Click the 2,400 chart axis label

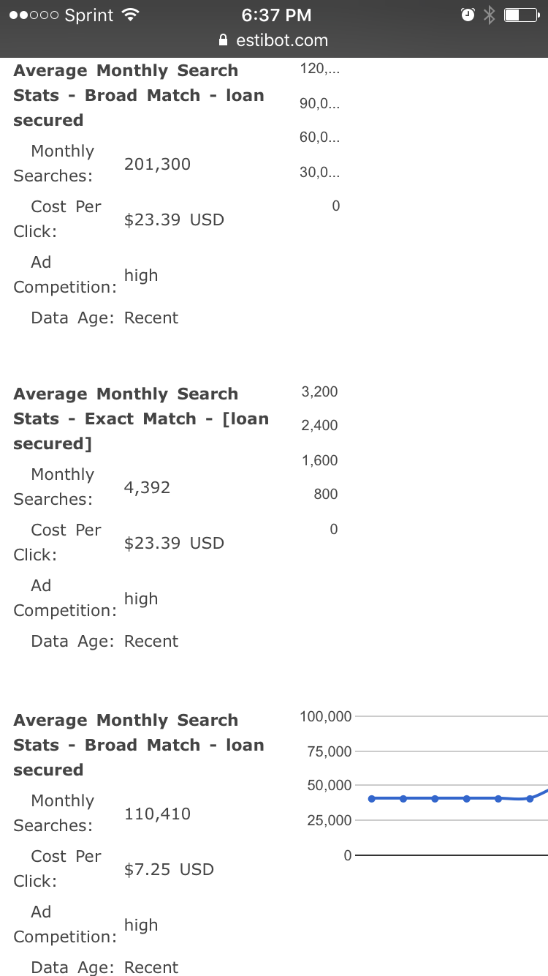pos(319,425)
